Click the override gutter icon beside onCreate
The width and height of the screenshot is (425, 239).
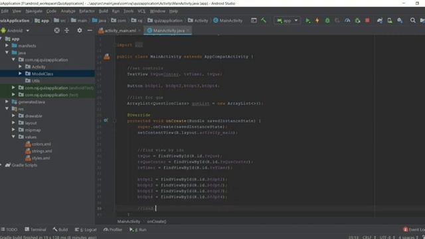(106, 120)
